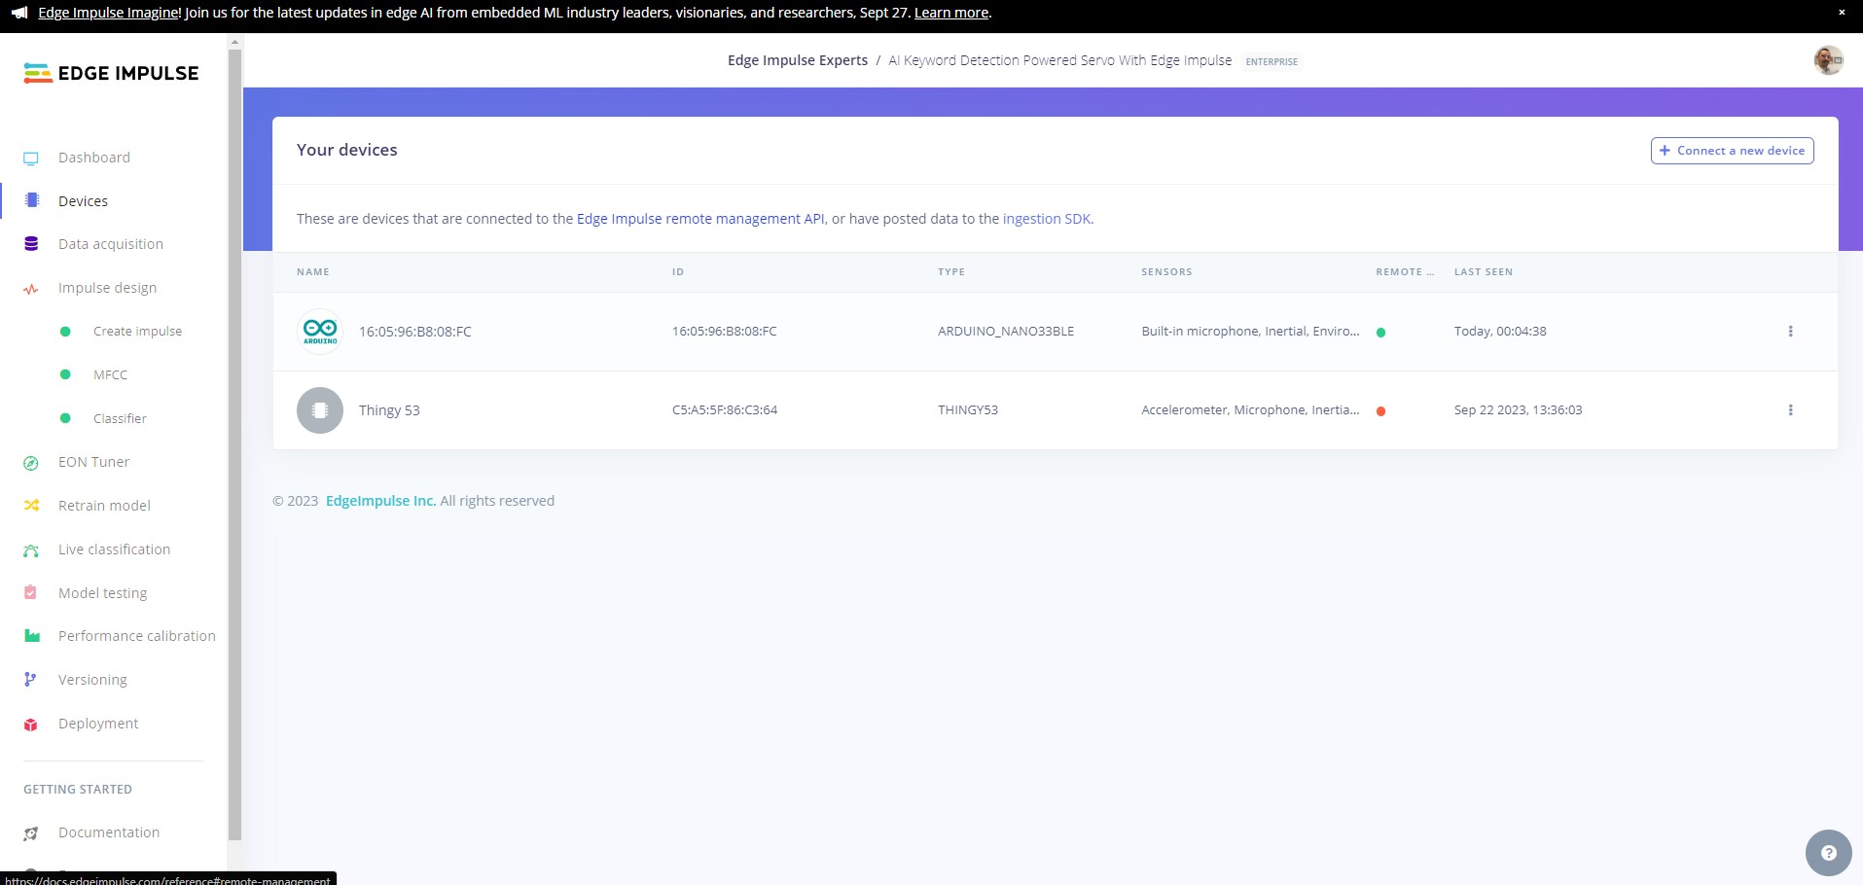The height and width of the screenshot is (885, 1863).
Task: Open Live classification page
Action: [114, 549]
